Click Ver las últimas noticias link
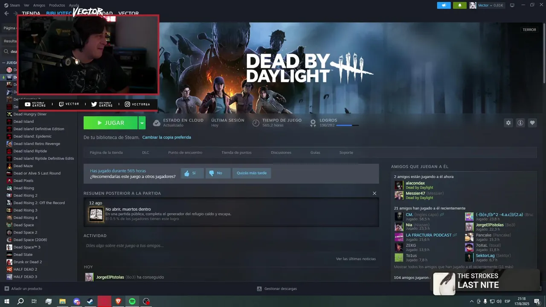Screen dimensions: 546x307 tap(356, 259)
